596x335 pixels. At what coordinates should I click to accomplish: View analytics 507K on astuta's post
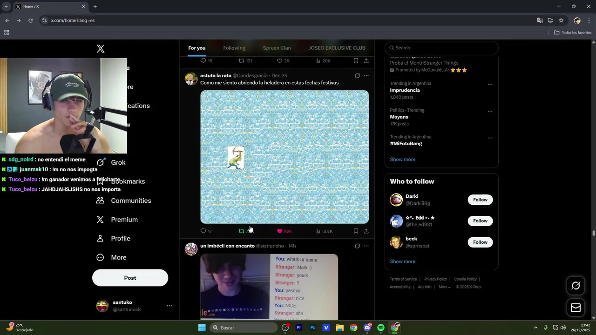[324, 231]
